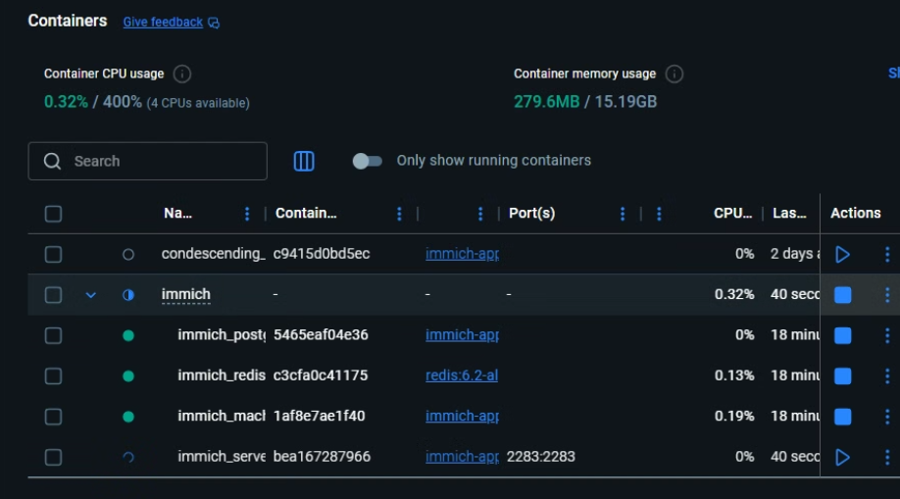
Task: Open column layout chooser icon
Action: pos(304,161)
